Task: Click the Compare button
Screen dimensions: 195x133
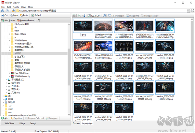Action: coord(52,118)
